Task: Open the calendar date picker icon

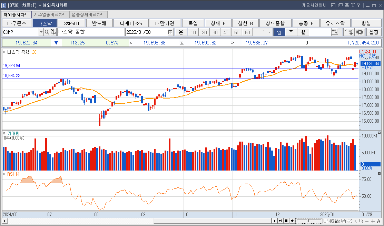Action: point(170,32)
